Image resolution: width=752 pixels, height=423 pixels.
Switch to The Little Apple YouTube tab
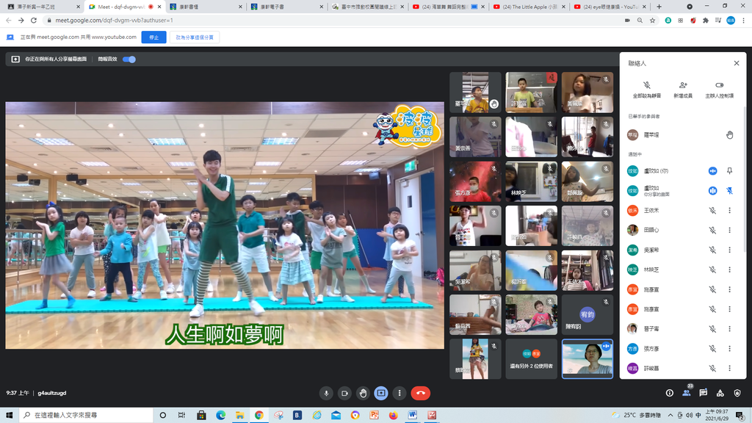click(529, 7)
